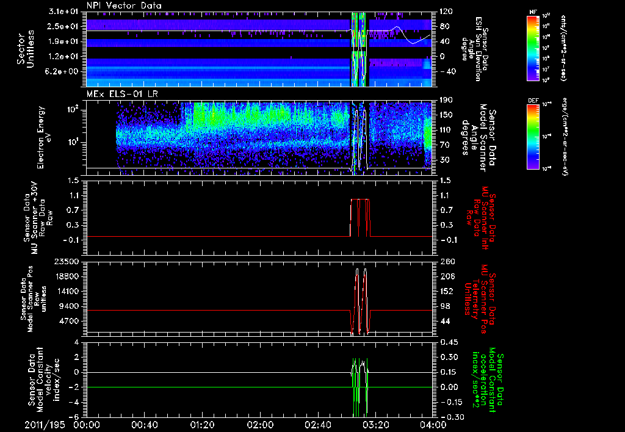This screenshot has width=625, height=432.
Task: Click the 18800 scanner position tick value
Action: tap(67, 276)
